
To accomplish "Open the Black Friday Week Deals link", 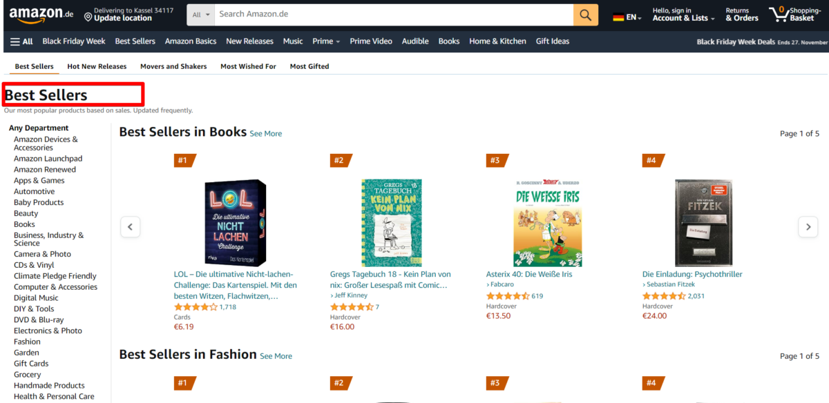I will [x=735, y=41].
